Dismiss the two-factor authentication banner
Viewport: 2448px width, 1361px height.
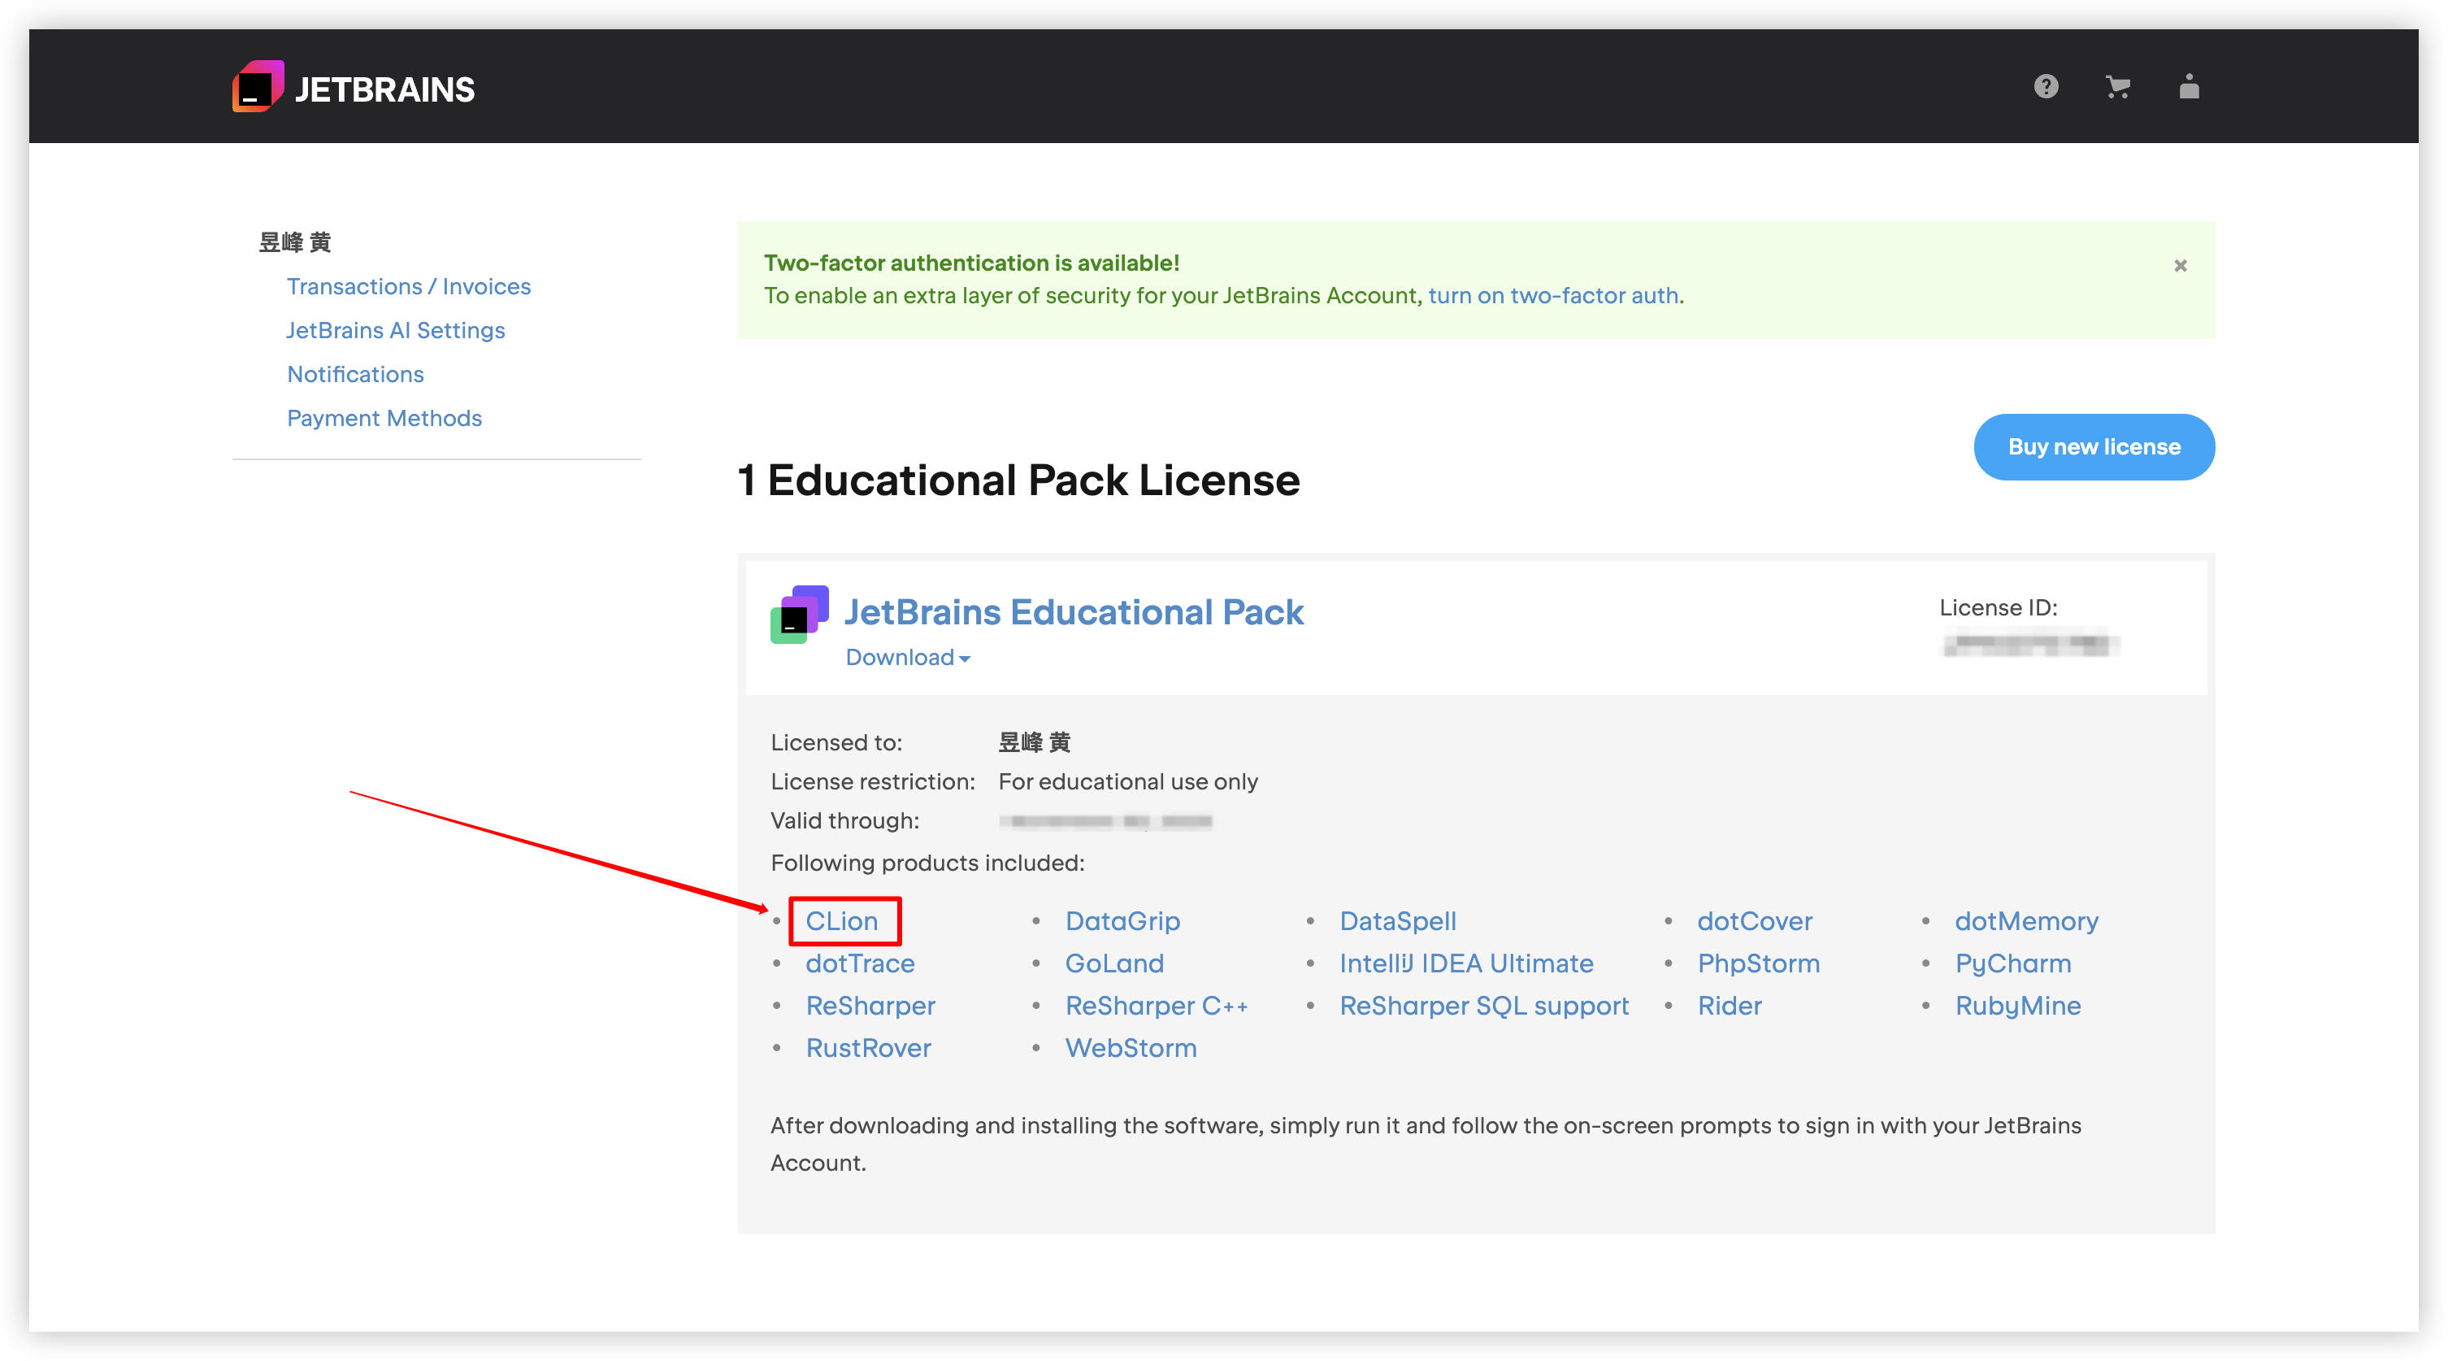tap(2180, 265)
